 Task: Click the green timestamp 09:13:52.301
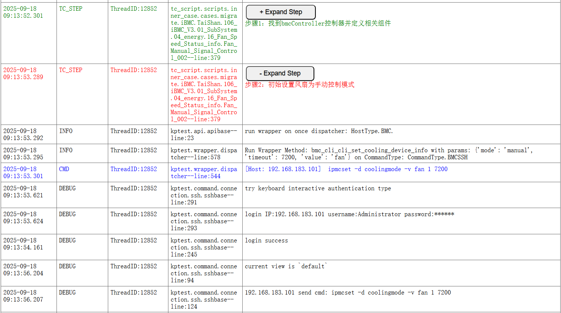[x=23, y=12]
